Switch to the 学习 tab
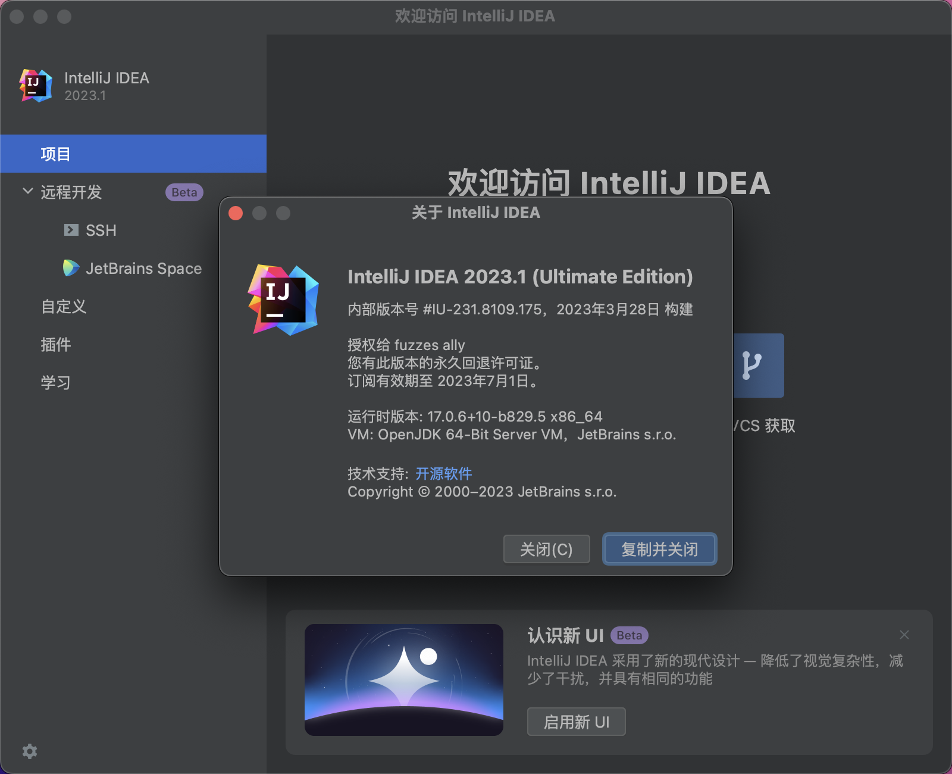The height and width of the screenshot is (774, 952). pos(56,383)
